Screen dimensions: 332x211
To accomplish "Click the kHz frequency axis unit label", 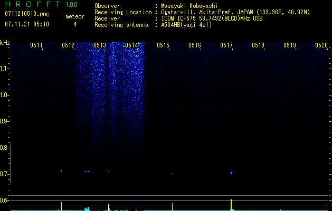I will [5, 43].
